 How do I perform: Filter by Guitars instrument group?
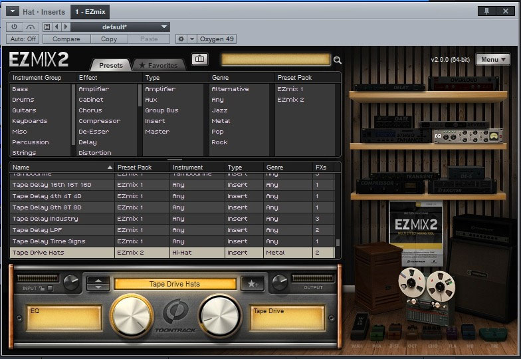[x=24, y=110]
